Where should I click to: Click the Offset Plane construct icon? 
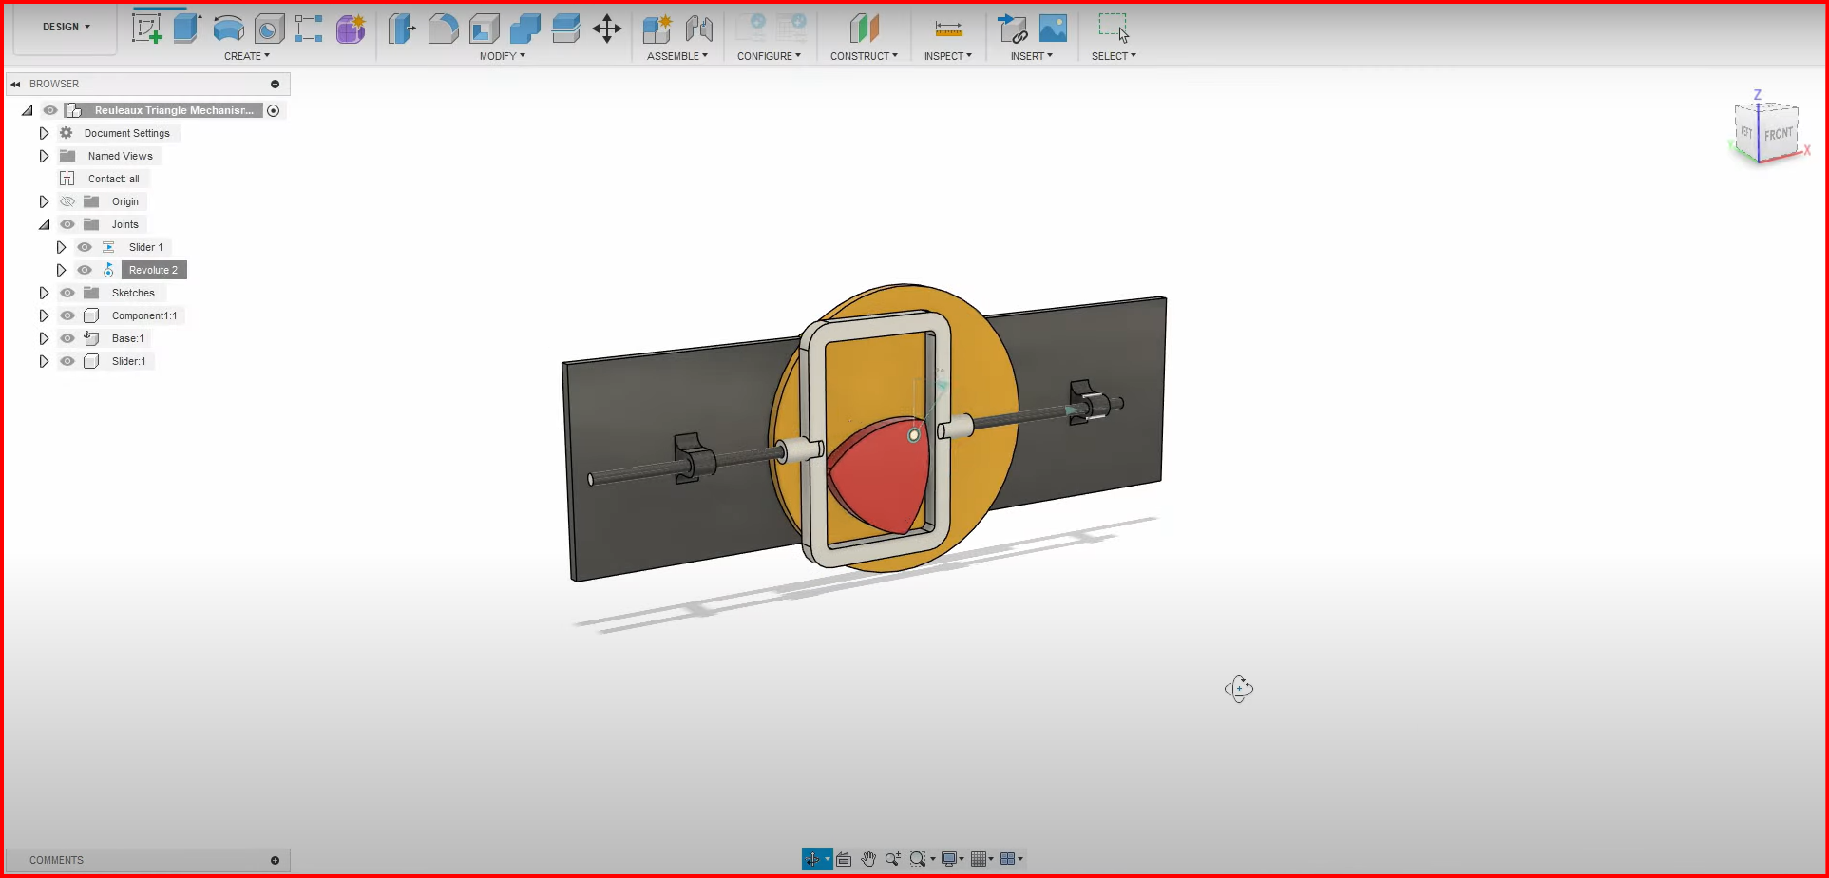click(x=865, y=29)
